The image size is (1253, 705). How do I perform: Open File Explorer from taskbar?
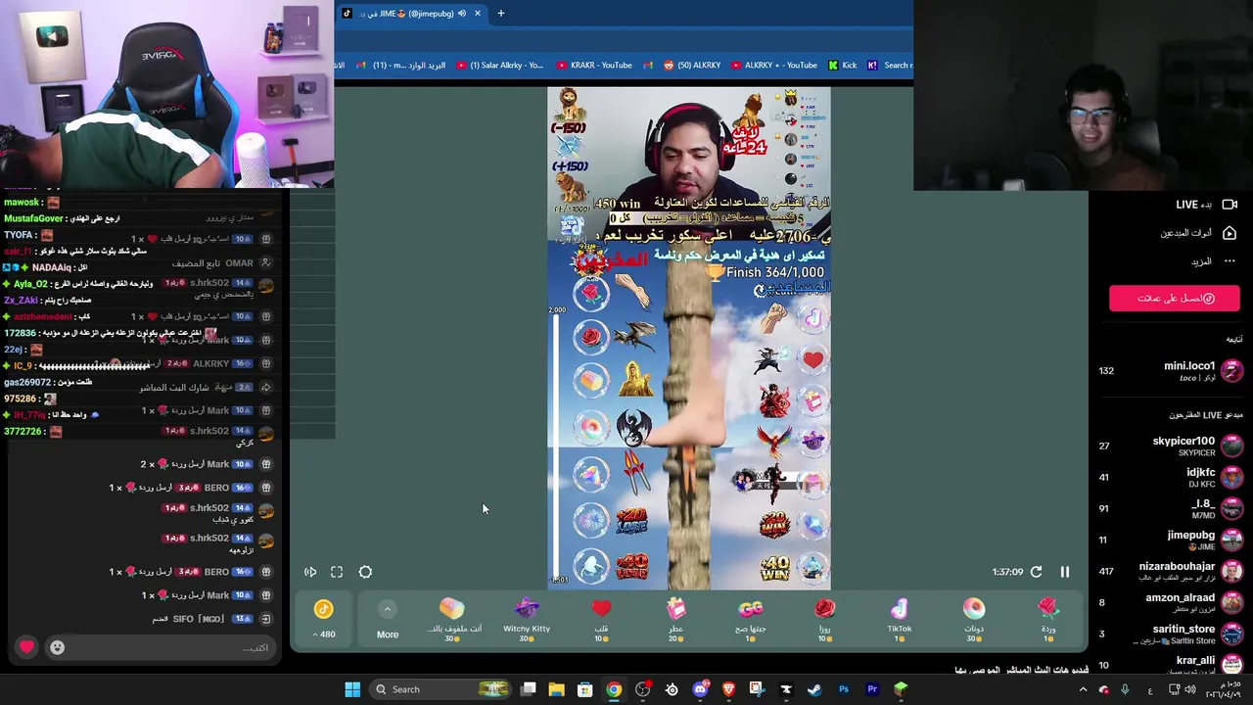(x=556, y=689)
